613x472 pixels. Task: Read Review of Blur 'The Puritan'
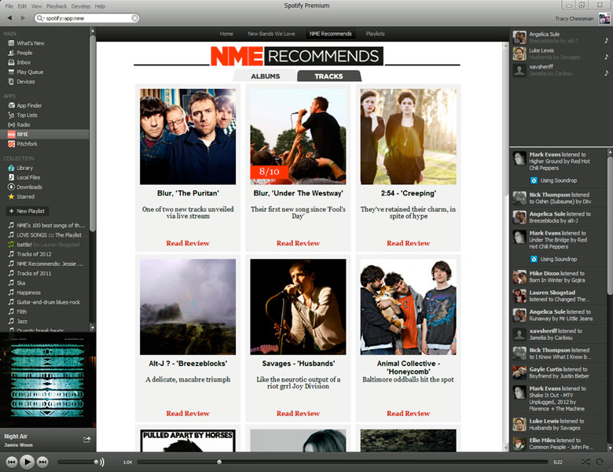[188, 243]
